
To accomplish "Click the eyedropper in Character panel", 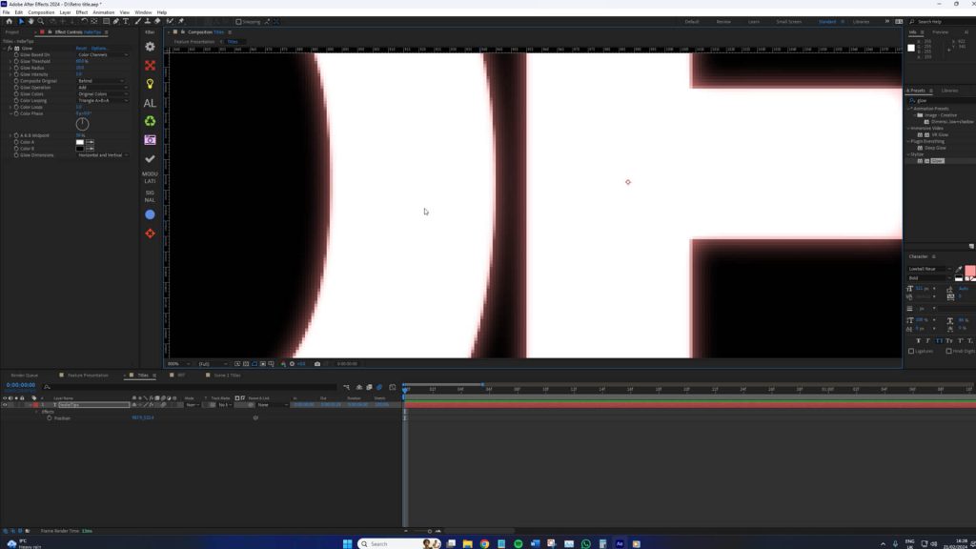I will tap(959, 270).
